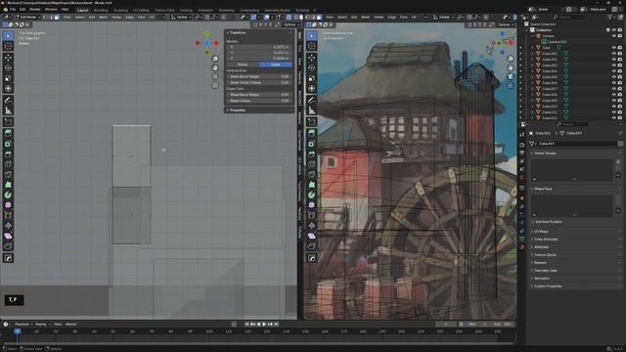Select the Loop Cut tool in left viewport
Image resolution: width=626 pixels, height=352 pixels.
[x=8, y=164]
